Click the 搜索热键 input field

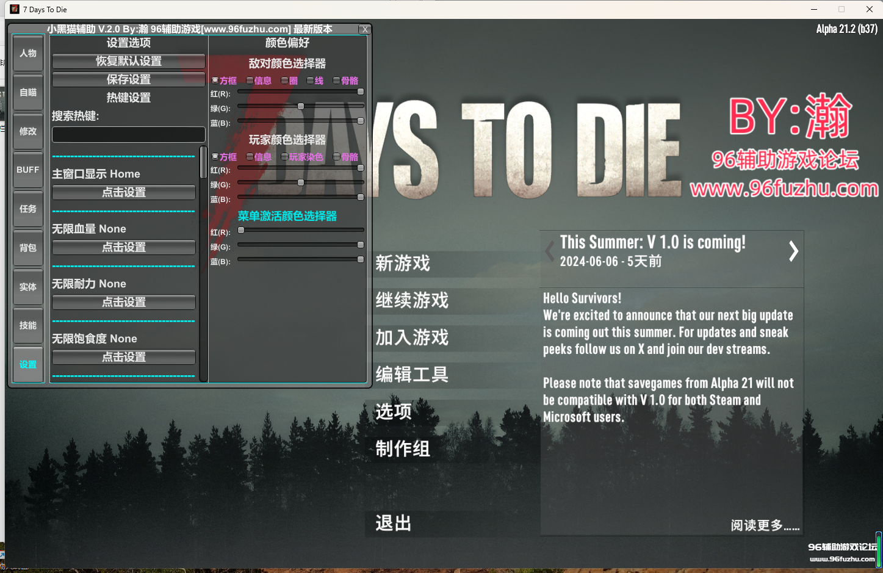click(x=128, y=134)
